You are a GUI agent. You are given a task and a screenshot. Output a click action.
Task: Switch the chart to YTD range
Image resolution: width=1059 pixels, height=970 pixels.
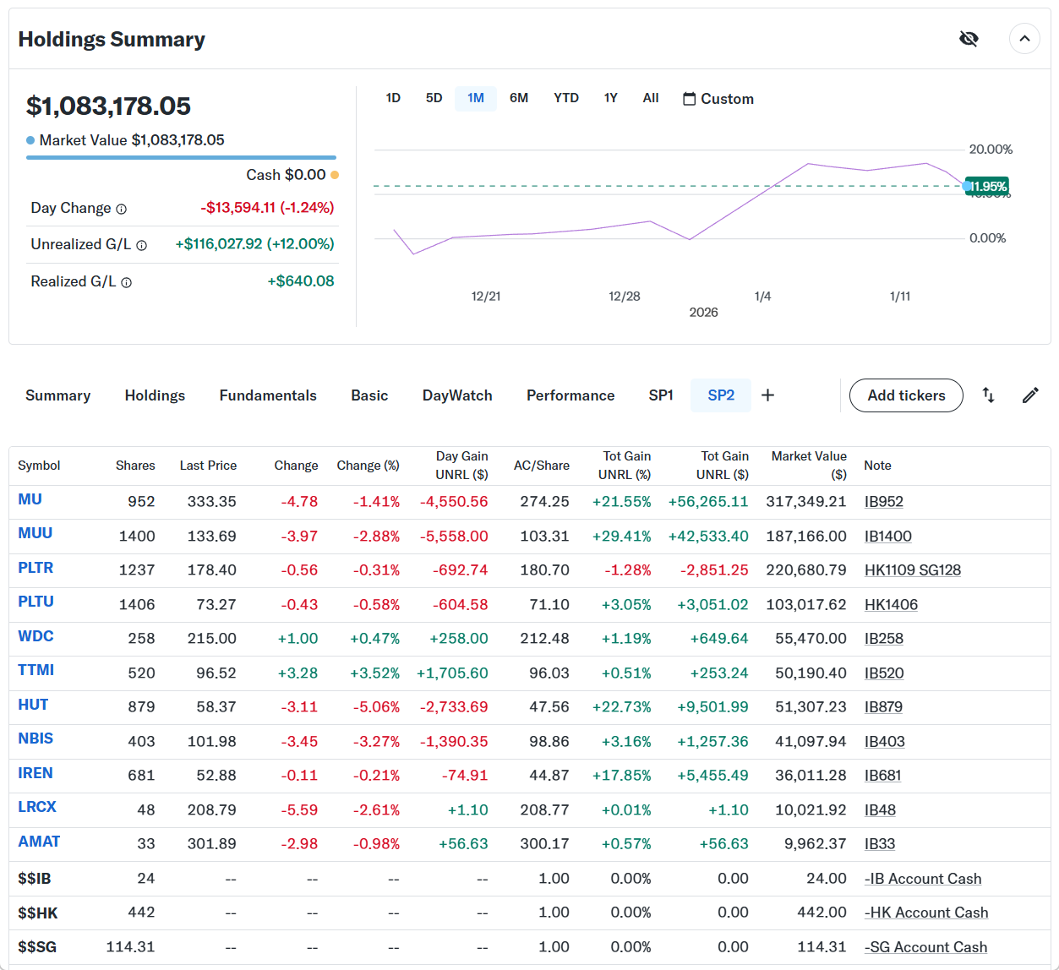[565, 98]
